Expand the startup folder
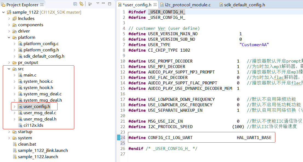 click(x=9, y=132)
